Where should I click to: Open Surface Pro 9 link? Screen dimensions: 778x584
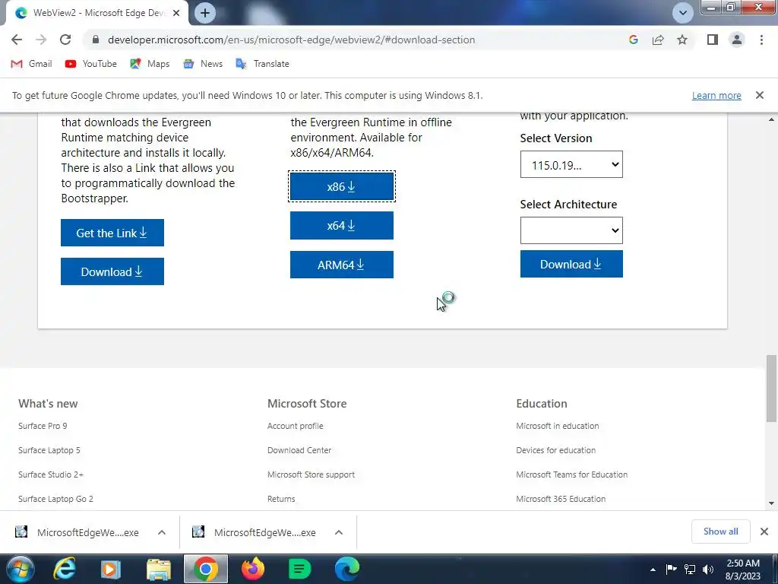click(43, 426)
